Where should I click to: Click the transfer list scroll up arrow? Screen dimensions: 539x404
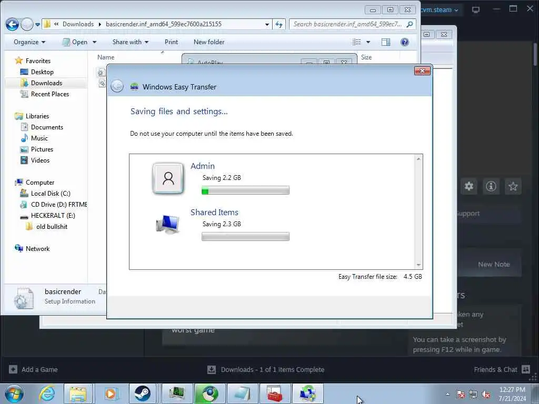[x=418, y=159]
